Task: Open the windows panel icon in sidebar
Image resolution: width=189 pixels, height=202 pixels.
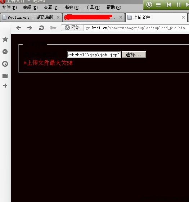Action: [5, 76]
